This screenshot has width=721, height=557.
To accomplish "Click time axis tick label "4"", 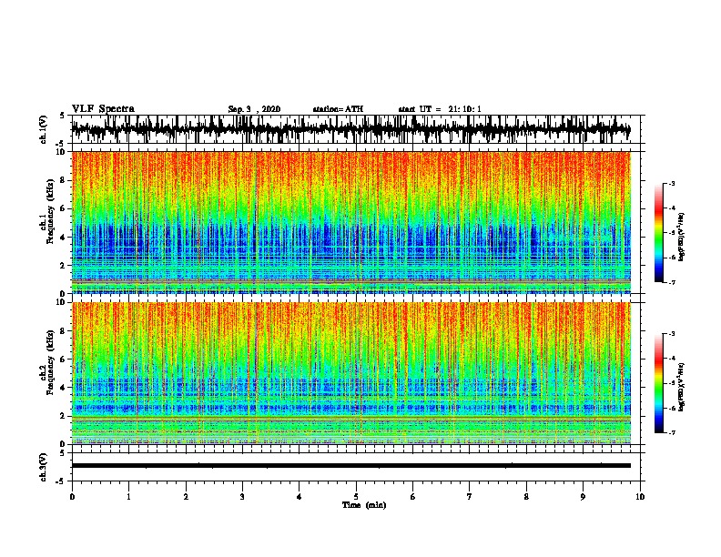I will tap(300, 497).
